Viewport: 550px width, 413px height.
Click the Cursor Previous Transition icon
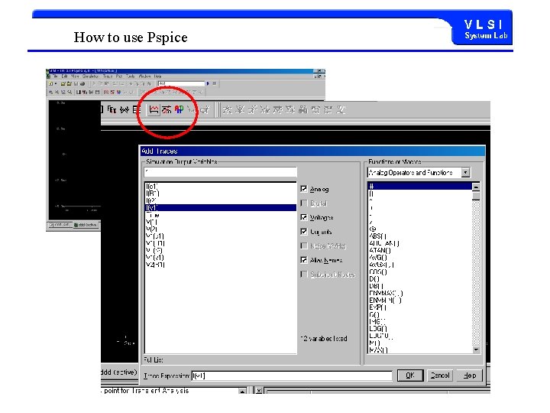coord(328,109)
